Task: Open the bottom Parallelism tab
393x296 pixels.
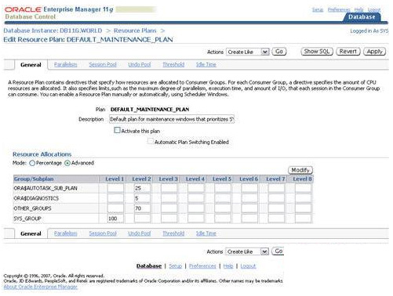Action: [x=66, y=233]
